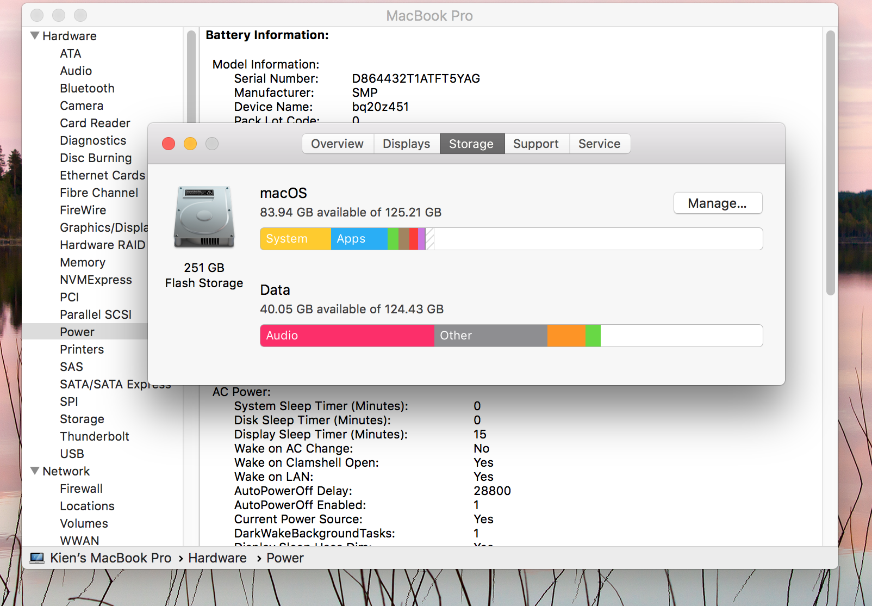Click Hardware in the bottom path bar
Image resolution: width=872 pixels, height=606 pixels.
pyautogui.click(x=217, y=558)
